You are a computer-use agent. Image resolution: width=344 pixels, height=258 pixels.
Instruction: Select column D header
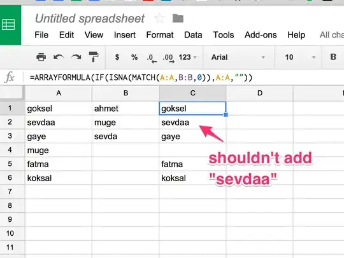pos(260,93)
